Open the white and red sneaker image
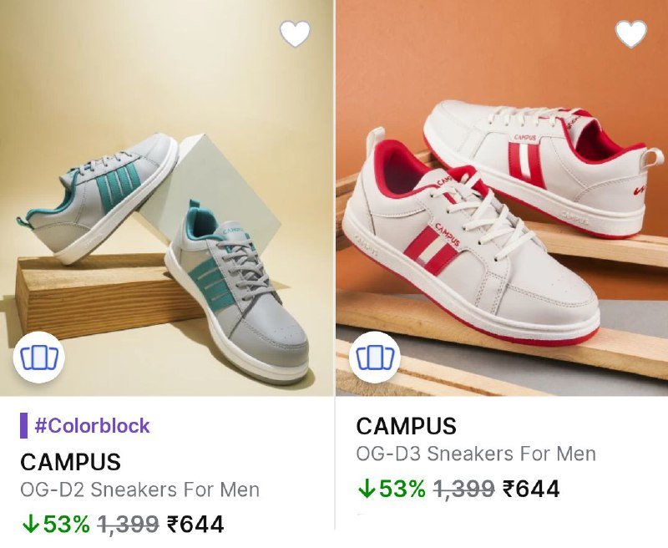 point(502,198)
